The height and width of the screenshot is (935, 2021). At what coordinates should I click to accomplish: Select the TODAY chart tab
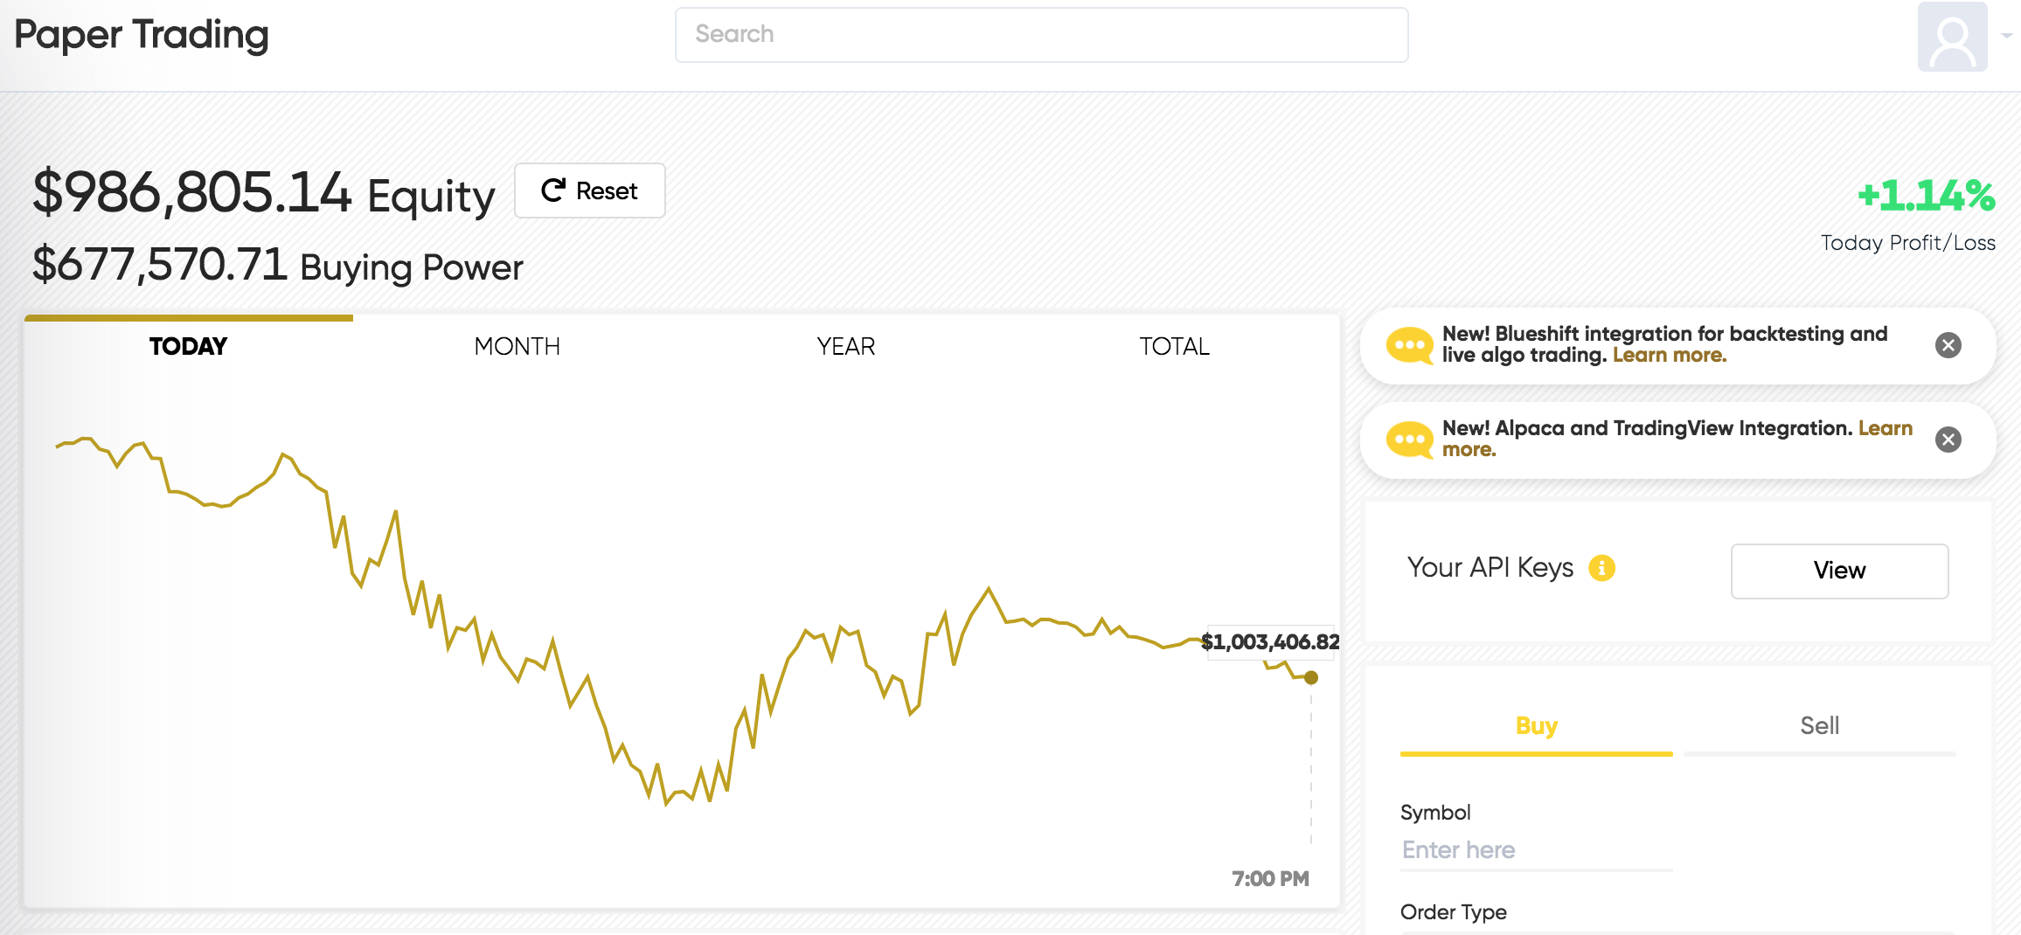point(188,347)
